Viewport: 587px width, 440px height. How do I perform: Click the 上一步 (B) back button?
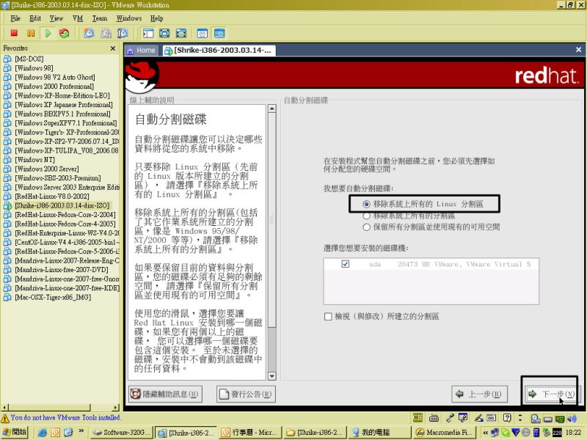479,394
